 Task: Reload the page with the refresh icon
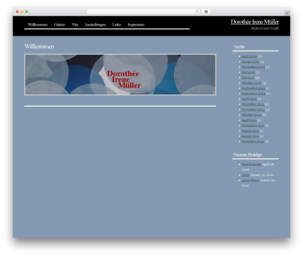[197, 11]
